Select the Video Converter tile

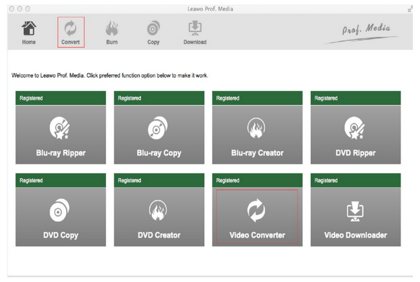pyautogui.click(x=257, y=216)
